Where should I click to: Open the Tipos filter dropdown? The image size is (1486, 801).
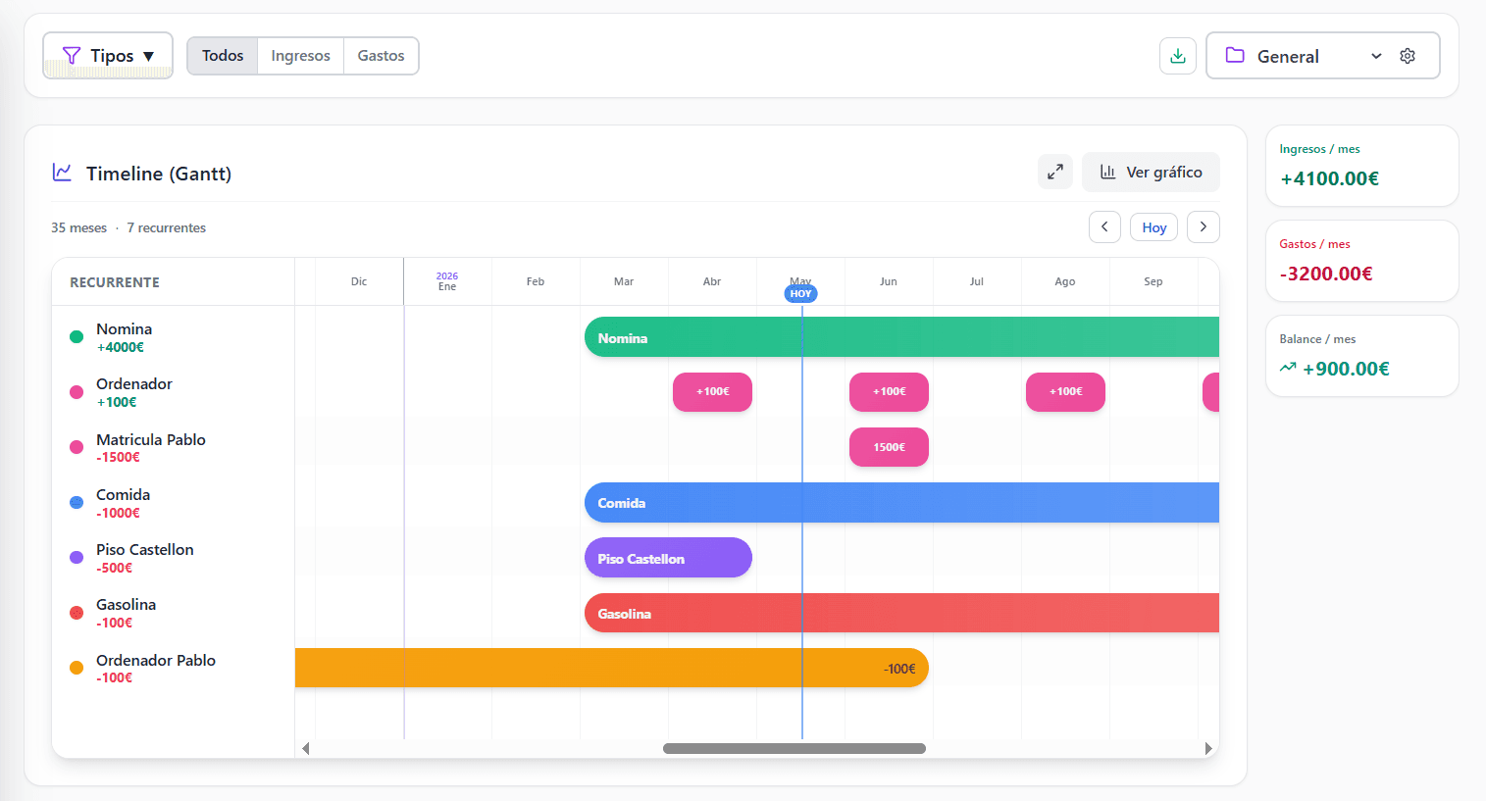coord(108,56)
